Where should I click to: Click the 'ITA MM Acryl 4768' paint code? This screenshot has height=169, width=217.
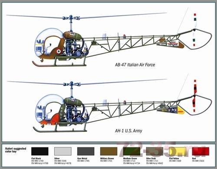pyautogui.click(x=40, y=163)
